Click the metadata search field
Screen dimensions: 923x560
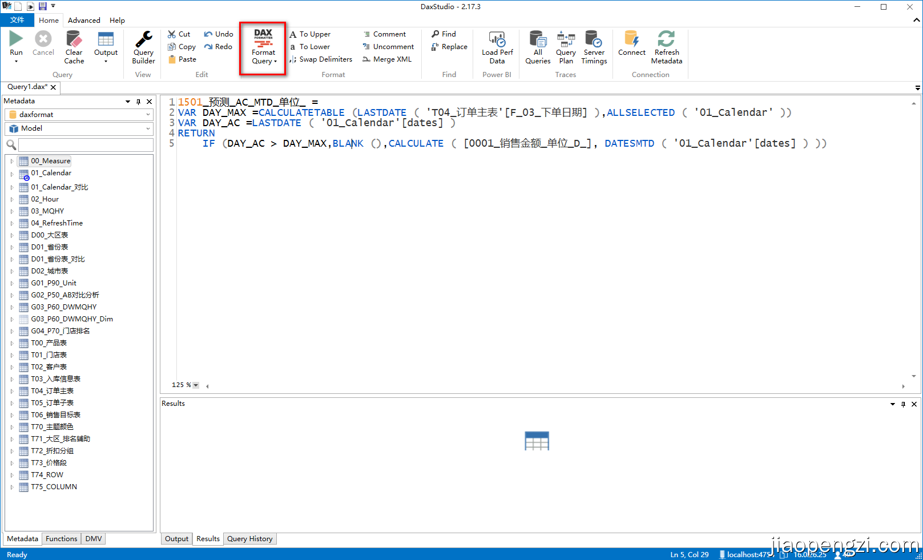(x=86, y=144)
